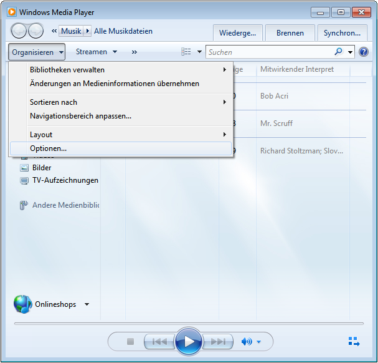This screenshot has height=363, width=378.
Task: Open the view options dropdown arrow
Action: coord(199,52)
